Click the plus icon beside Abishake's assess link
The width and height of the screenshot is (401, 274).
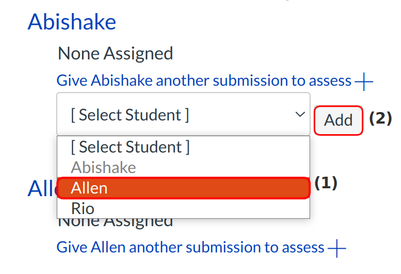[364, 82]
